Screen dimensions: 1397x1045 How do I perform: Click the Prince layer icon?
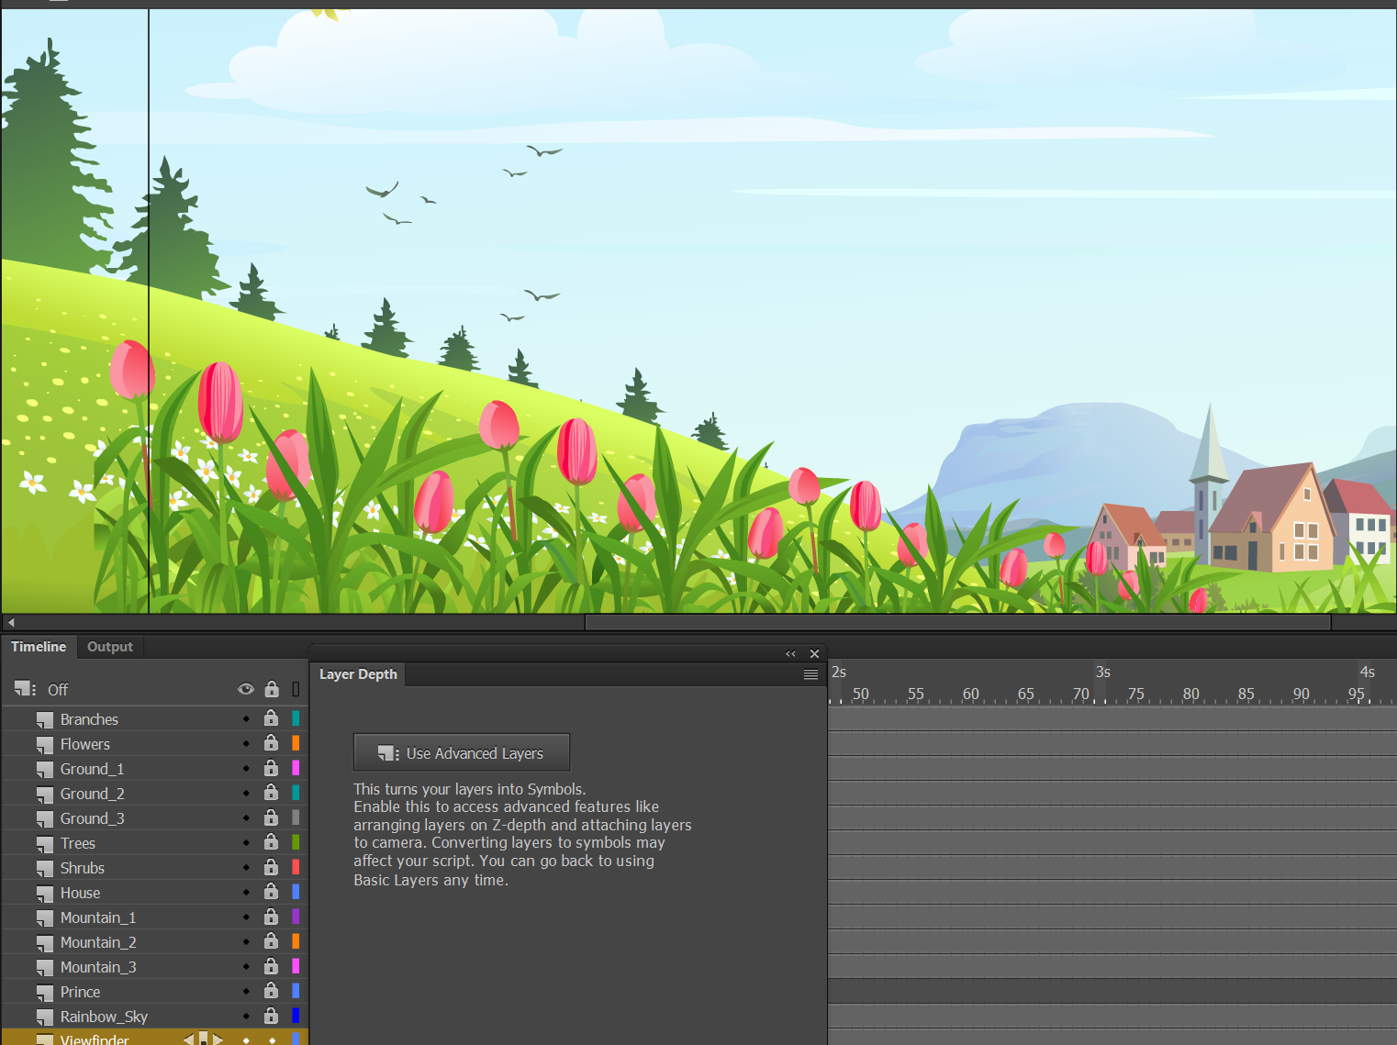coord(44,991)
